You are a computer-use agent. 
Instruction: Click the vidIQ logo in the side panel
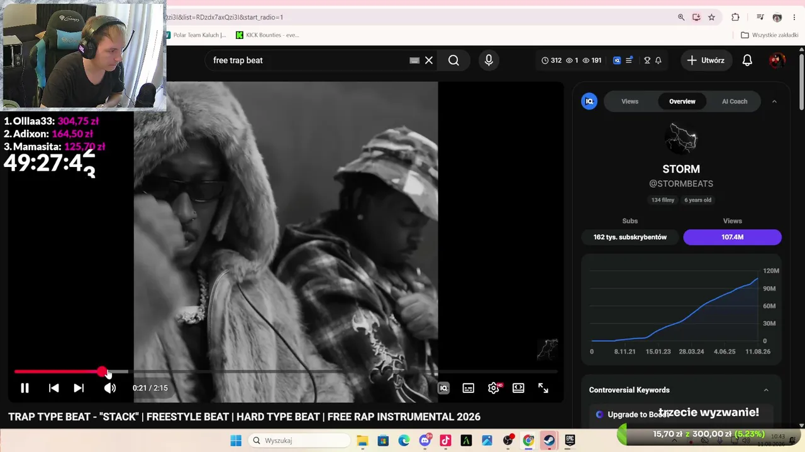coord(589,101)
